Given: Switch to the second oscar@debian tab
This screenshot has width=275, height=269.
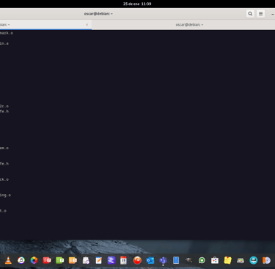Looking at the screenshot, I should pyautogui.click(x=189, y=24).
